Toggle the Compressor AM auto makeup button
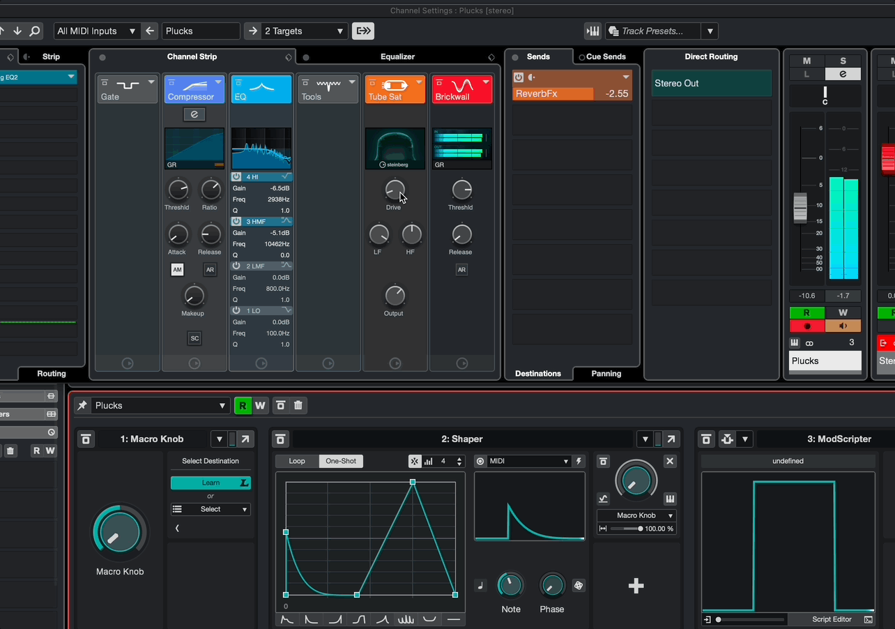895x629 pixels. click(177, 270)
